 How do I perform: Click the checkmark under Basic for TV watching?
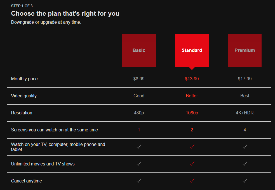click(139, 146)
